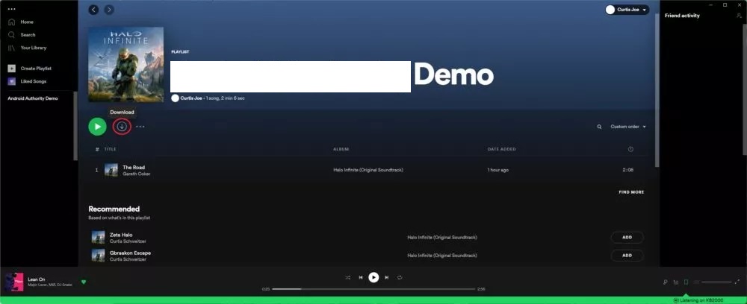Image resolution: width=747 pixels, height=304 pixels.
Task: Click the Halo Infinite playlist cover art
Action: 125,65
